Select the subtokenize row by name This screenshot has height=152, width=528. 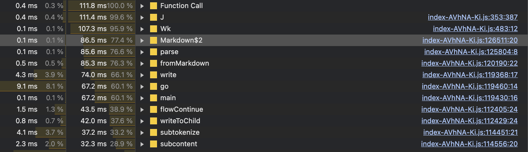(180, 132)
